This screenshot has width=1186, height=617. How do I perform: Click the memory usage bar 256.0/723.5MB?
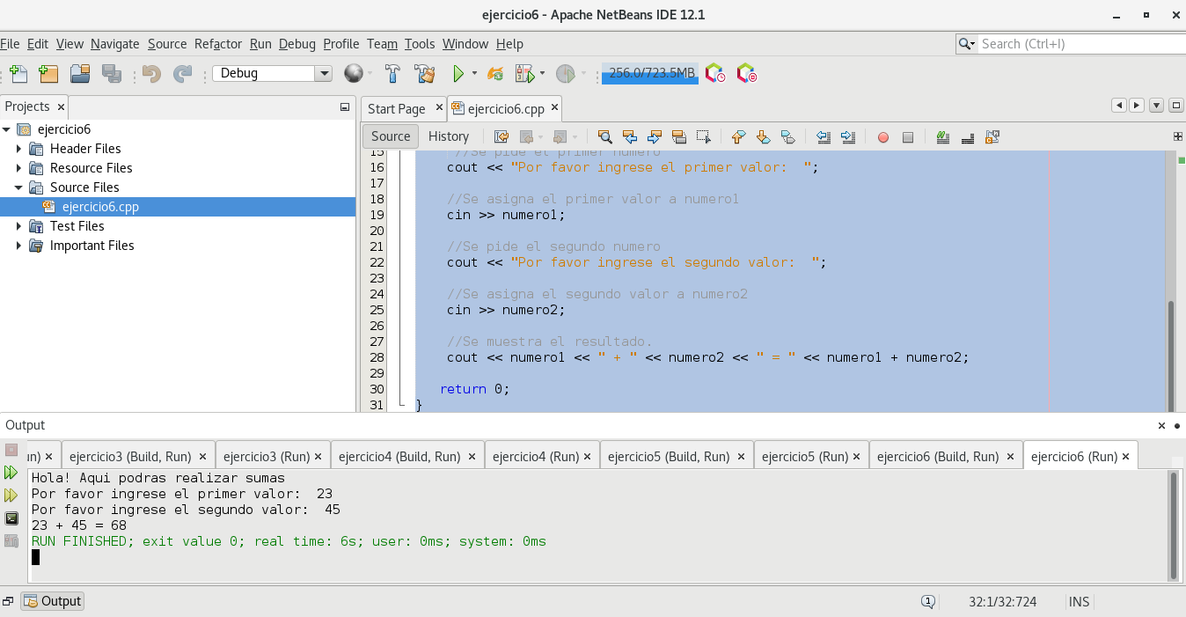[650, 74]
